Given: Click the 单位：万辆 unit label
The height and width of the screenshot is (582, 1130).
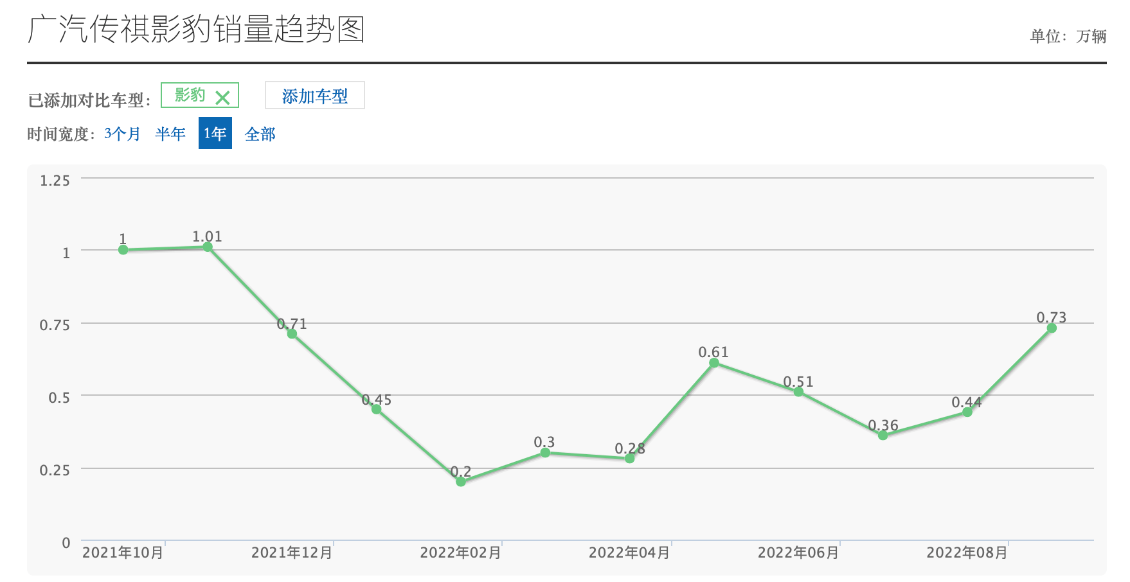Looking at the screenshot, I should (1068, 36).
